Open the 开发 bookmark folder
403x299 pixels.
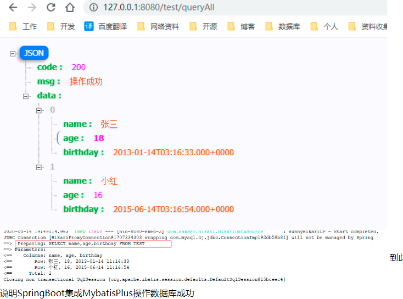[61, 26]
